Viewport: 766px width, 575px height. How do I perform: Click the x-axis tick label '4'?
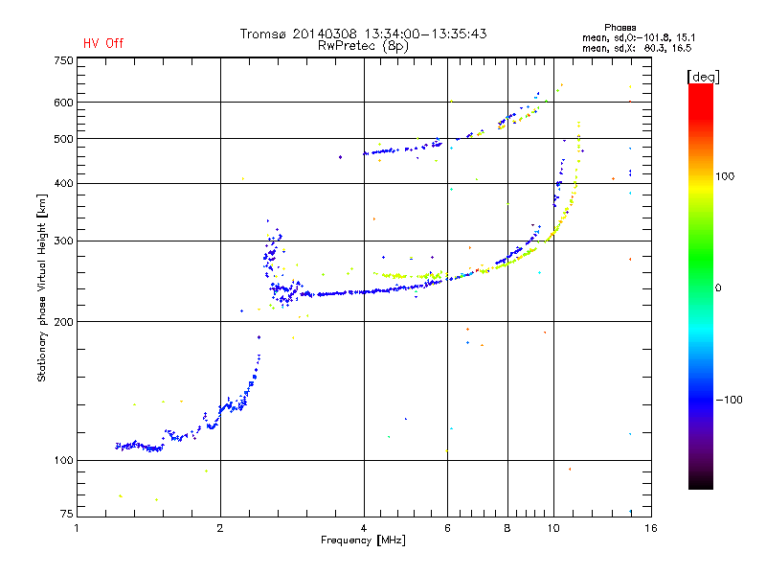coord(364,528)
